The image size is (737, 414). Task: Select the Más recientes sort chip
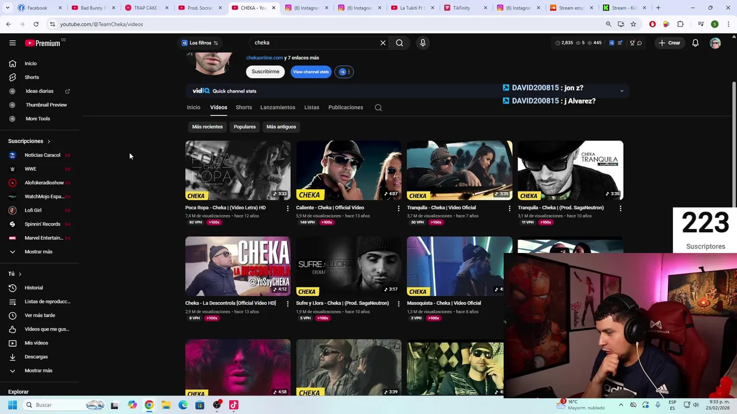click(x=207, y=126)
